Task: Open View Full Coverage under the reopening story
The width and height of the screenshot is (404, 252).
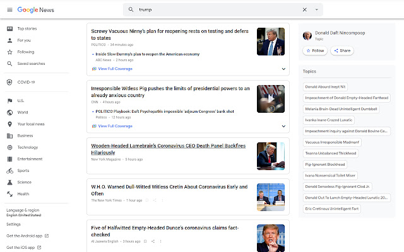Action: [115, 69]
